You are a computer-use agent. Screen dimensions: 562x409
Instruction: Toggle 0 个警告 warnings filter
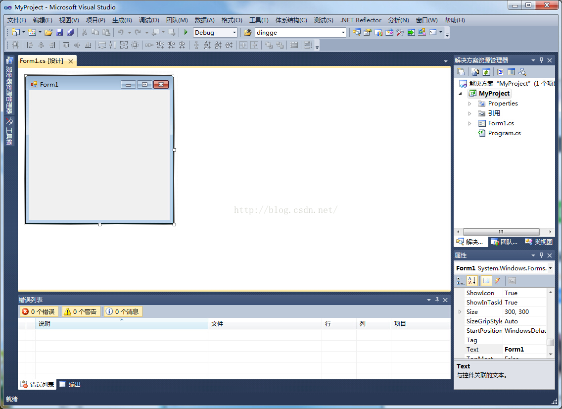80,311
